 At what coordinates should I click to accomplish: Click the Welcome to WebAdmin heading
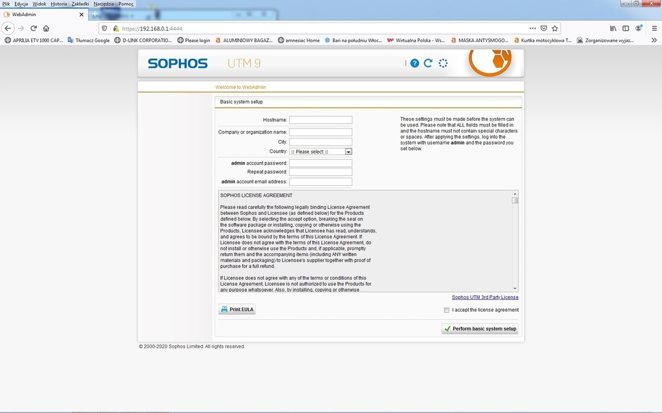point(240,87)
